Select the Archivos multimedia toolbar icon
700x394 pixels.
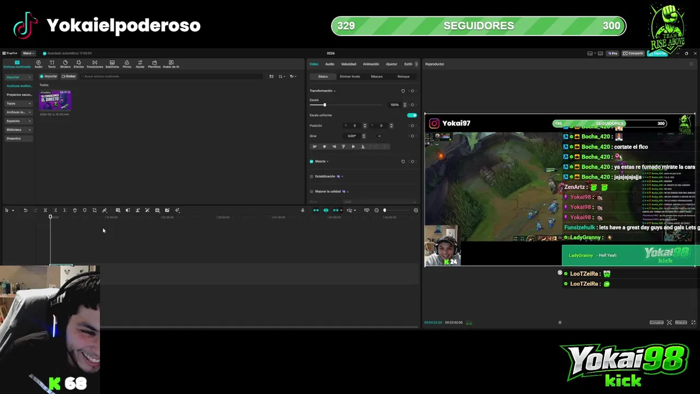(17, 64)
